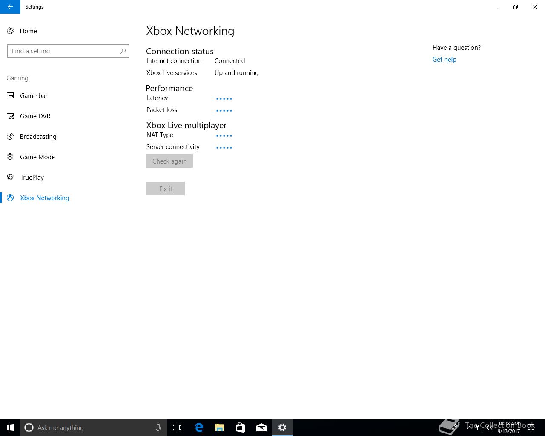
Task: Open the Store app from taskbar
Action: click(241, 427)
